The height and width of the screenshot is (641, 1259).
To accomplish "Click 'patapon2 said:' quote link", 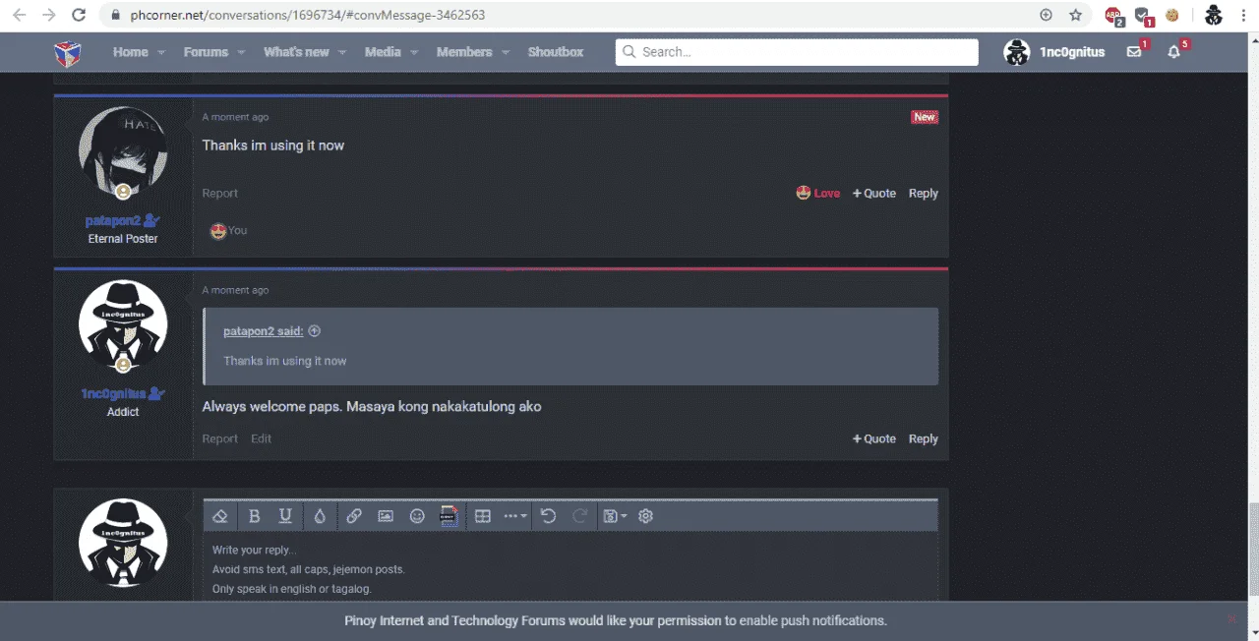I will point(263,331).
